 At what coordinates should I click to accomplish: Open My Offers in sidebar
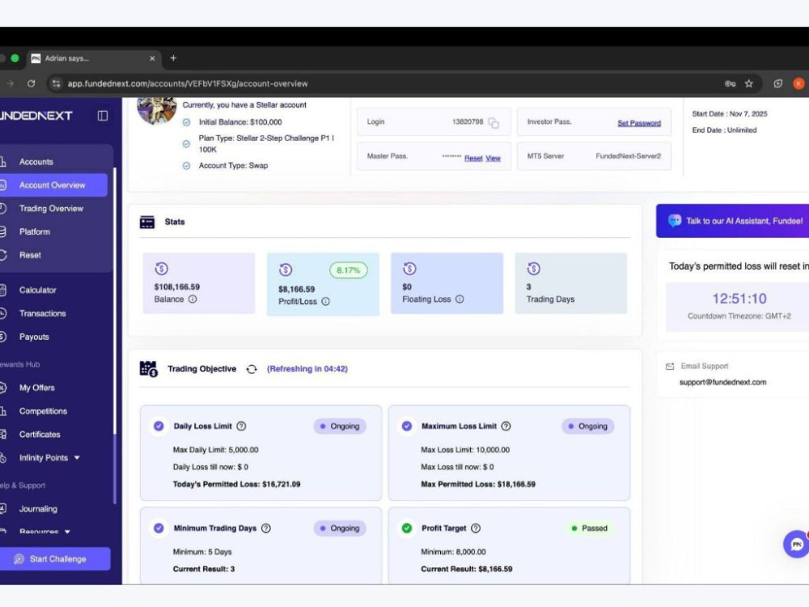(x=36, y=388)
